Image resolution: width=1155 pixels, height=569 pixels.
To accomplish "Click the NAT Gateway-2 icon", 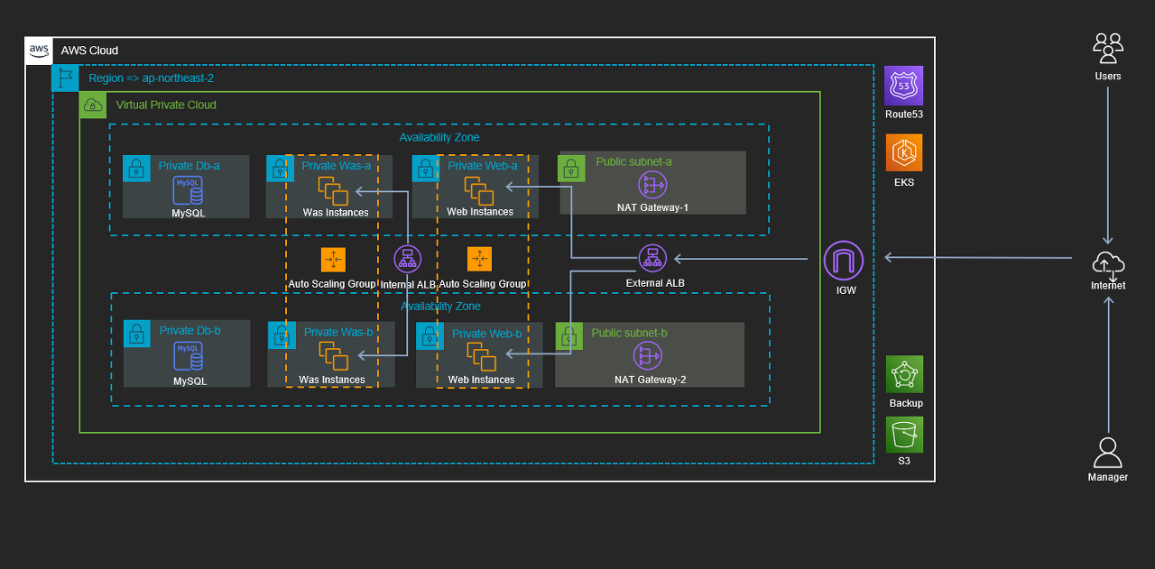I will point(648,356).
